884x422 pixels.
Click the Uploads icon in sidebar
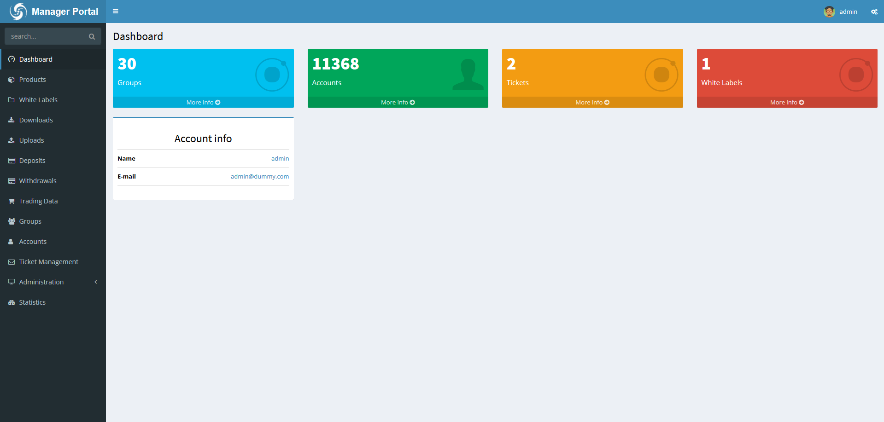click(x=12, y=140)
